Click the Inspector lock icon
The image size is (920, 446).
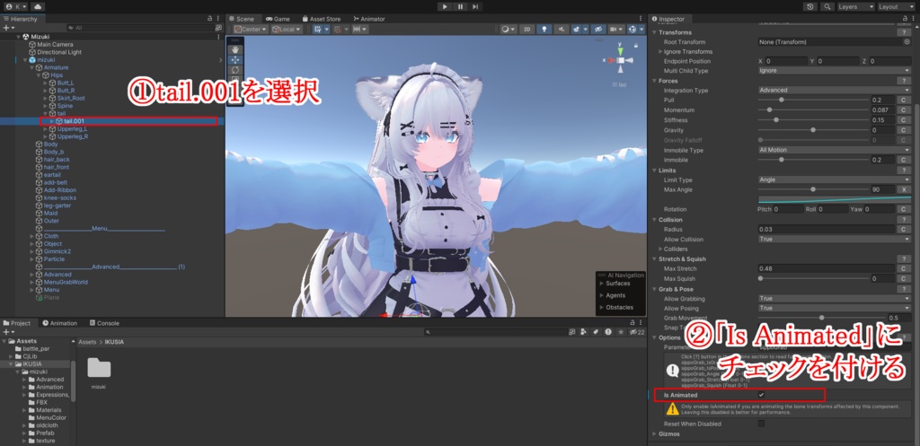point(906,19)
